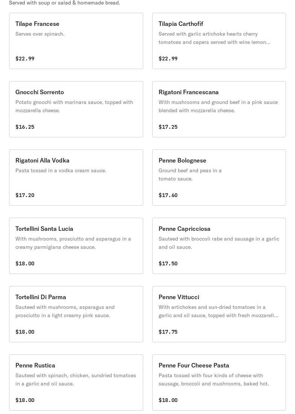
Task: Select the Penne Rustica dish
Action: [x=76, y=382]
